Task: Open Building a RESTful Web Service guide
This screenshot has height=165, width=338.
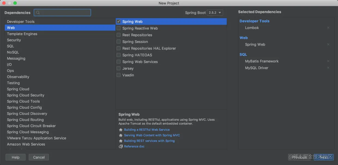Action: (147, 130)
